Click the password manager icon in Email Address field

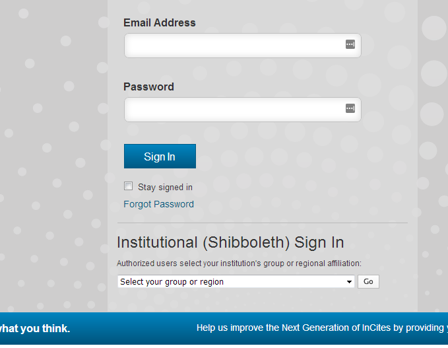pos(350,44)
